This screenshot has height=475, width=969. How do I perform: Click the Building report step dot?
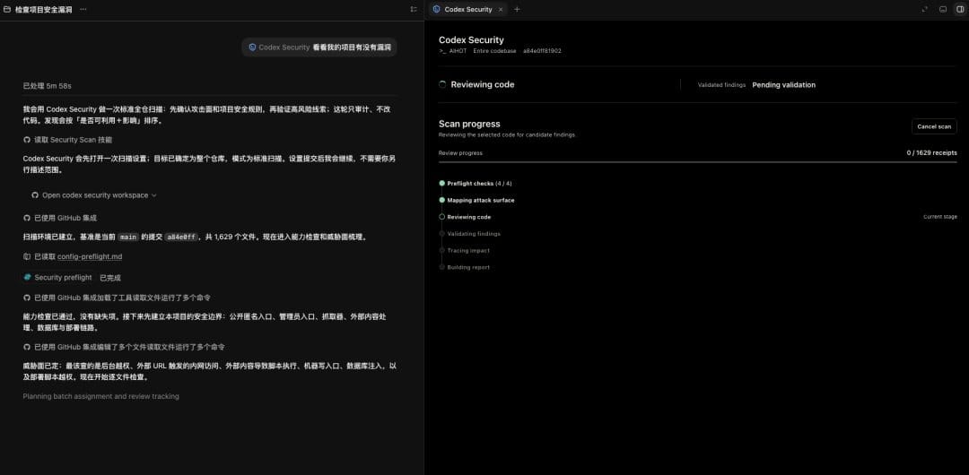441,267
